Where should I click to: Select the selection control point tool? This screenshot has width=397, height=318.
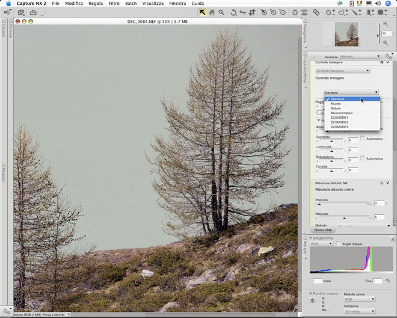[330, 12]
